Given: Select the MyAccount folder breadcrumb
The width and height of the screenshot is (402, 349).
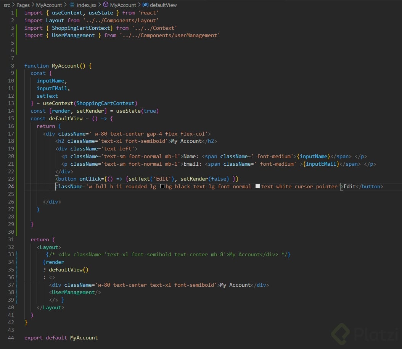Looking at the screenshot, I should coord(49,5).
